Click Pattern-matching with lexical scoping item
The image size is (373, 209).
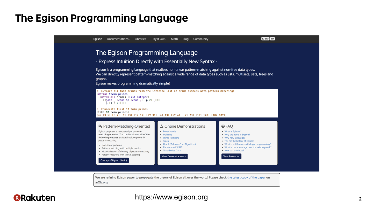(x=121, y=155)
